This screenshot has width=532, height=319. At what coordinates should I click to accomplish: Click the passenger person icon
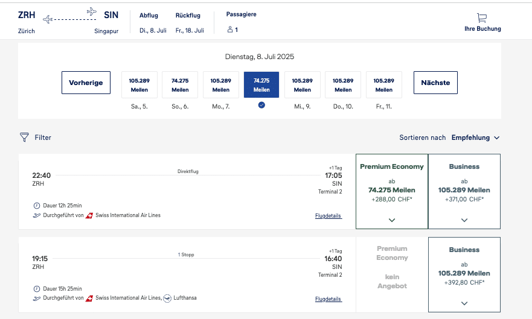[x=230, y=30]
